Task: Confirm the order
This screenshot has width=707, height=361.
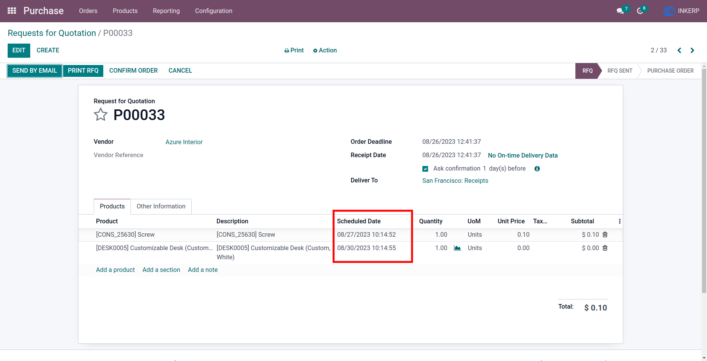Action: [x=134, y=71]
